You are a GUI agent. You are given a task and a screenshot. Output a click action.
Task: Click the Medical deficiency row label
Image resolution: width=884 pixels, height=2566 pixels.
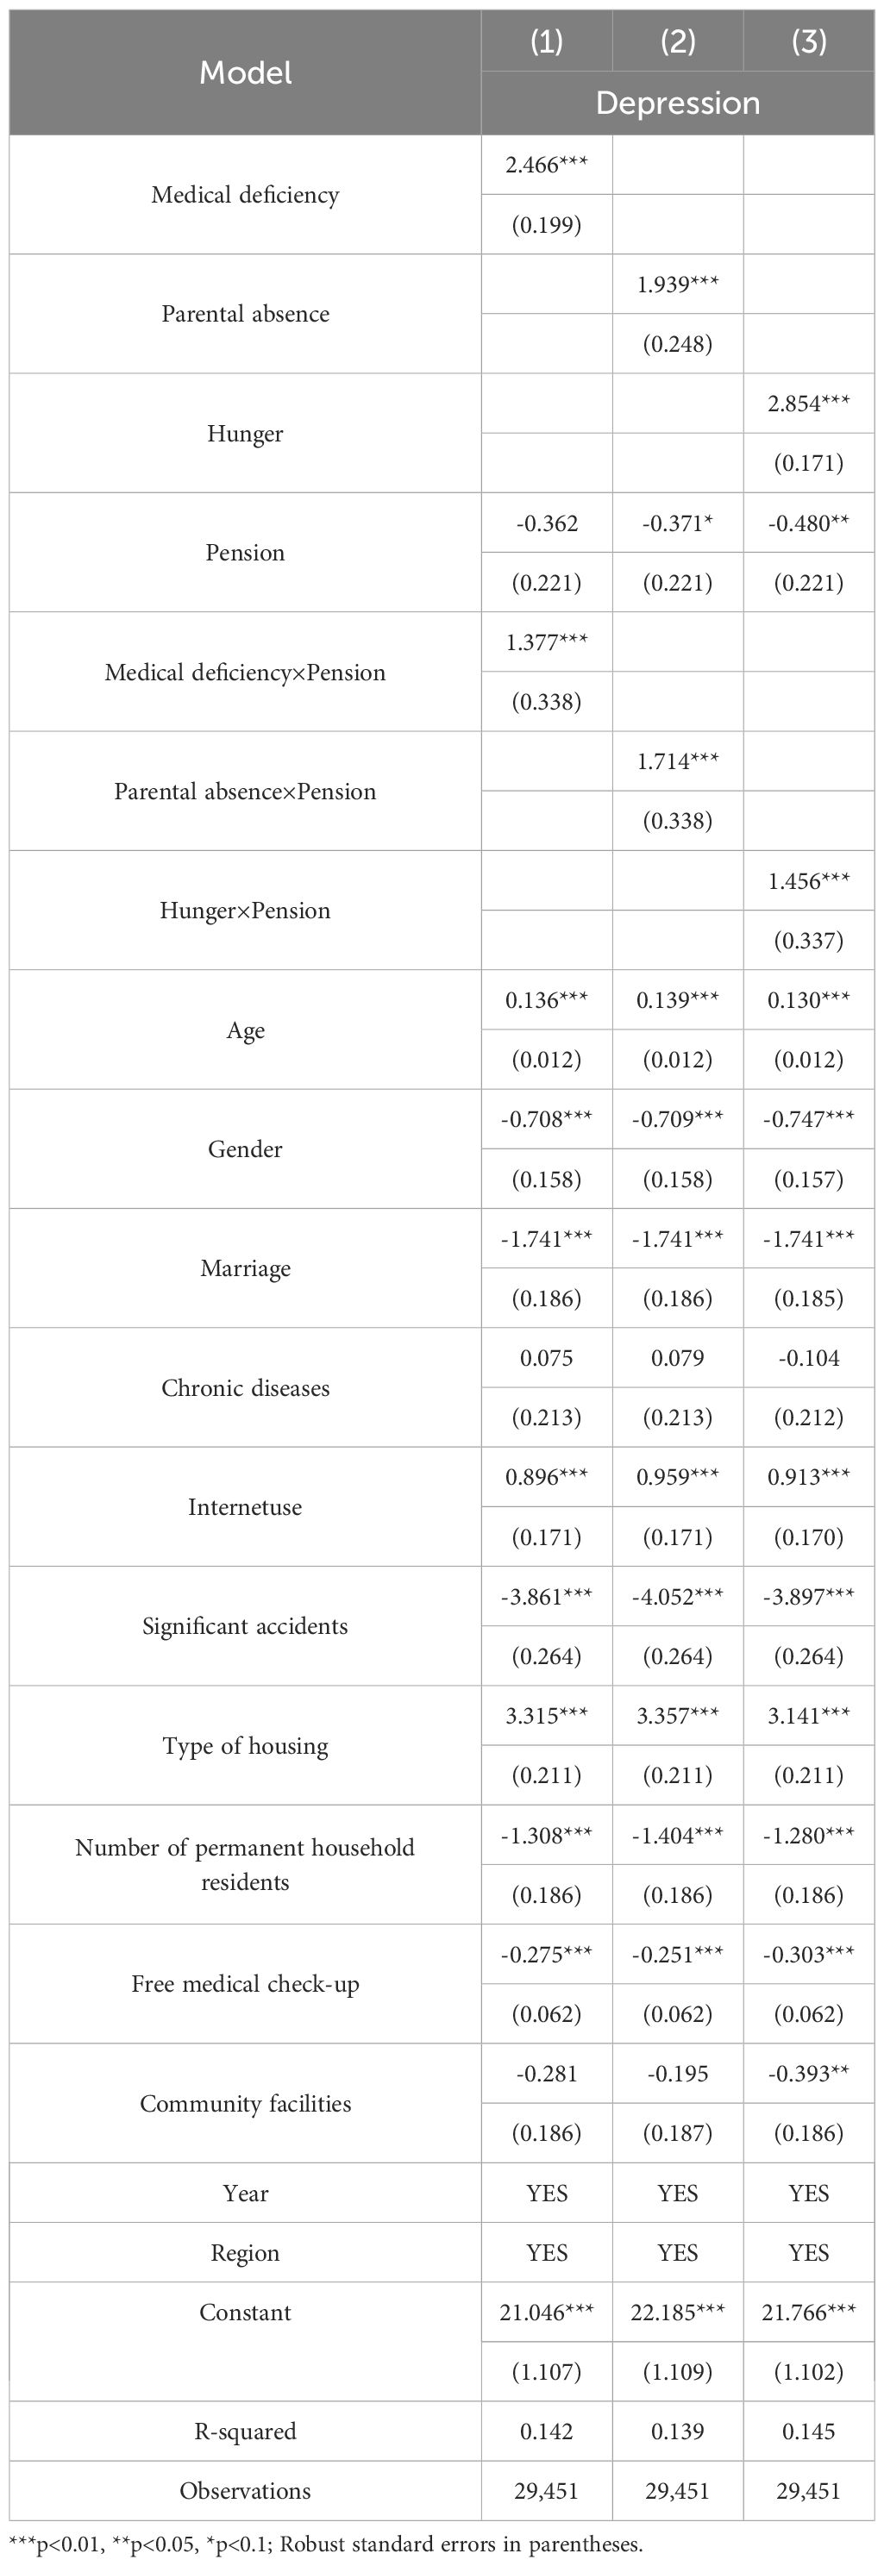tap(245, 195)
